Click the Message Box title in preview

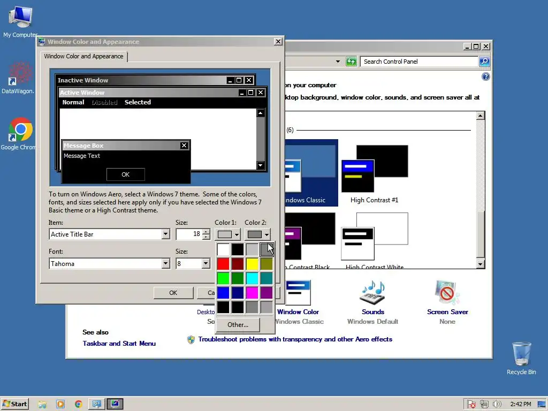[83, 146]
